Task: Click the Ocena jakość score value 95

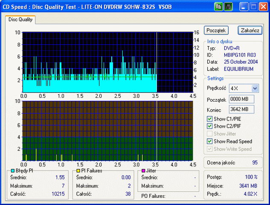Action: (255, 162)
